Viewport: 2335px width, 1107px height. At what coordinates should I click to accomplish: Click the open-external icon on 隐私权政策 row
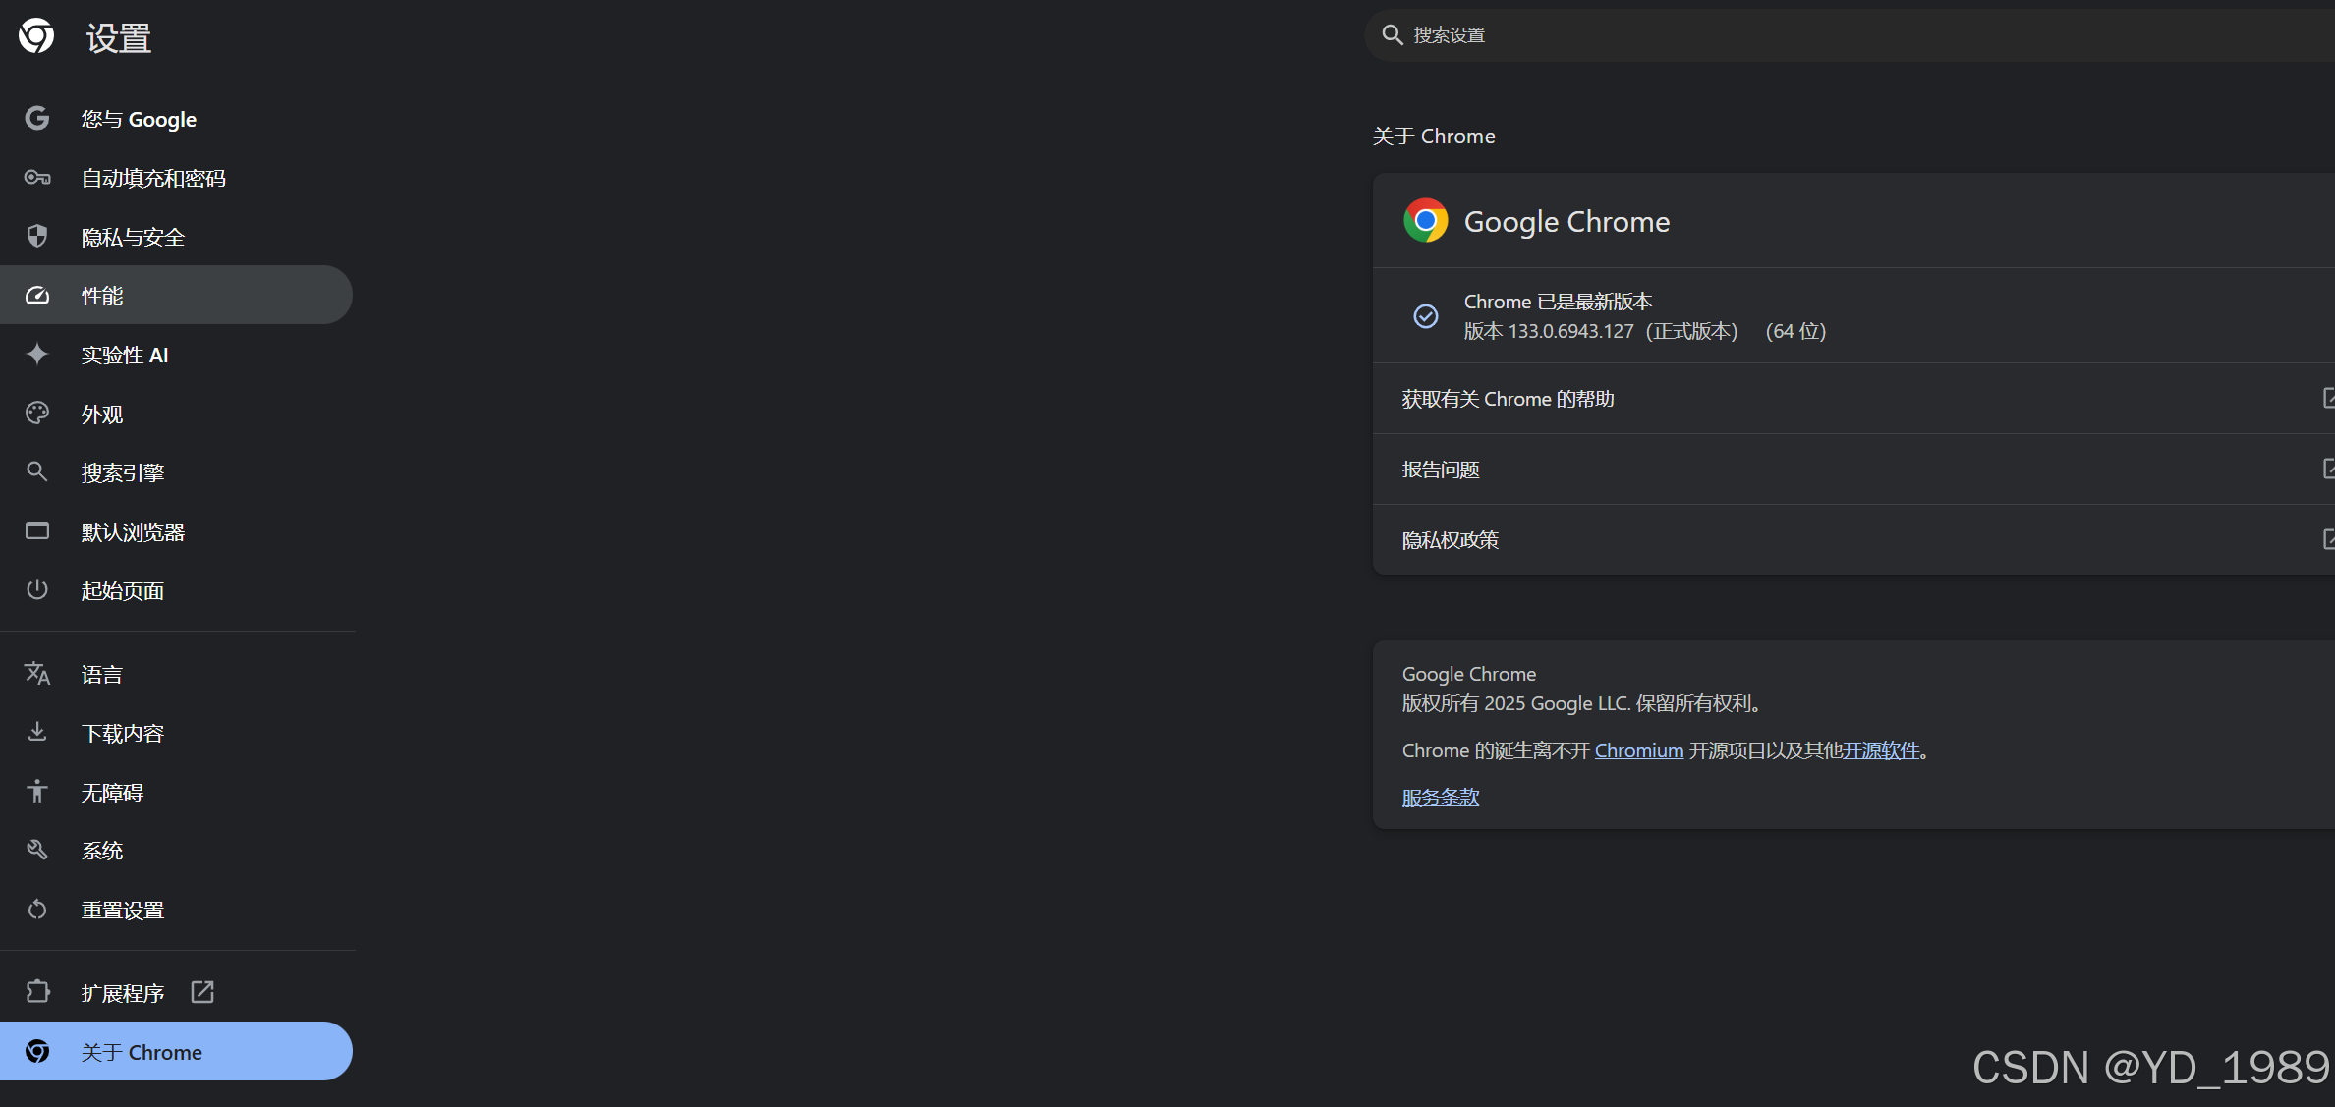coord(2328,539)
